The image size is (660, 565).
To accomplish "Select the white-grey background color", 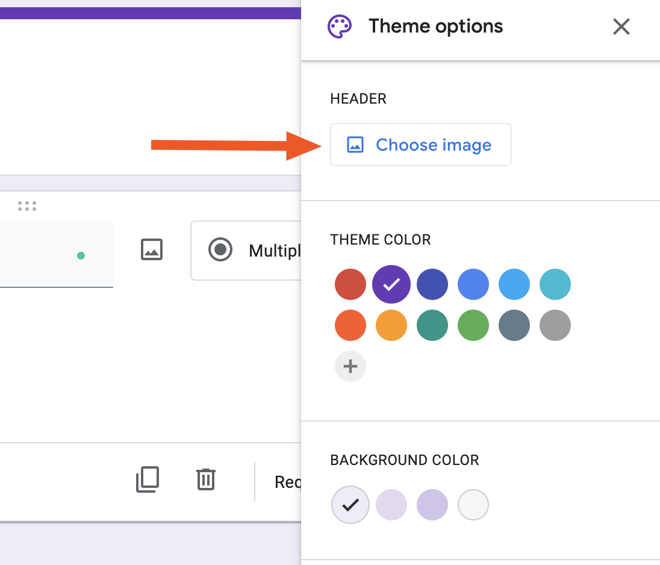I will [x=473, y=504].
